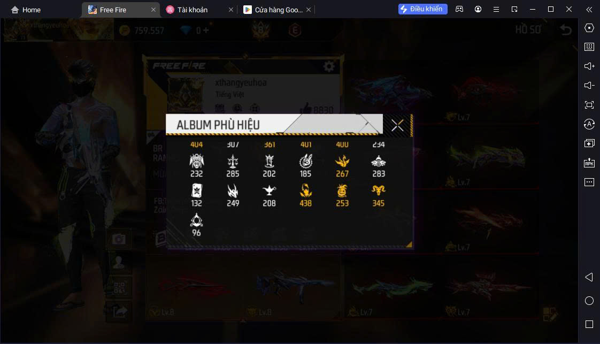Select the golden ram badge numbered 345

point(379,190)
